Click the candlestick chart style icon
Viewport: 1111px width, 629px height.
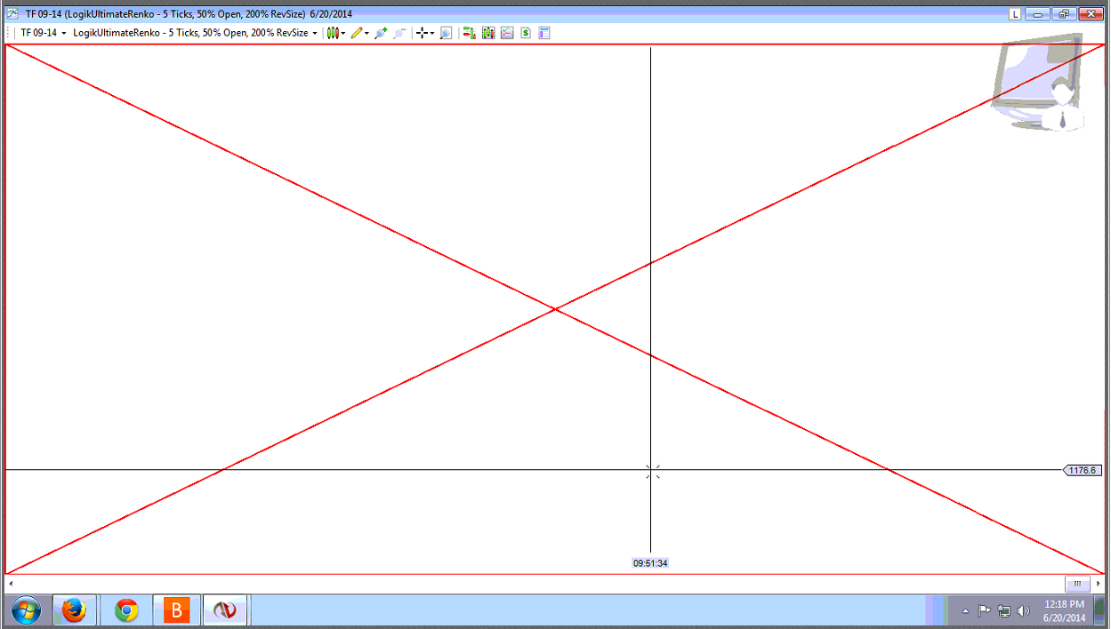coord(333,33)
